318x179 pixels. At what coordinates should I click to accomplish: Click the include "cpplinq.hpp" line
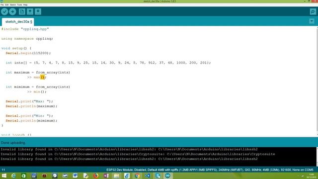[25, 29]
